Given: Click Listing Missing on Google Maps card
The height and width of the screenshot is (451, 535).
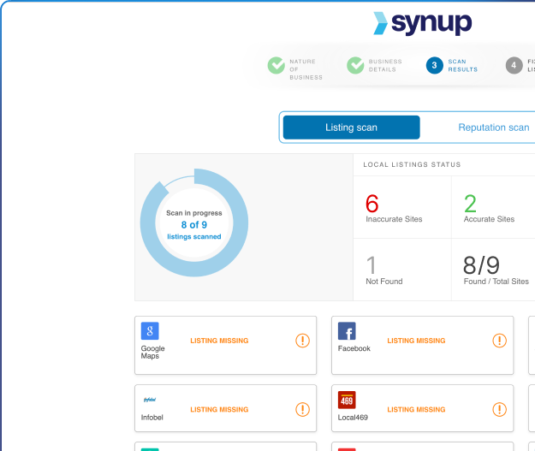Looking at the screenshot, I should click(219, 341).
